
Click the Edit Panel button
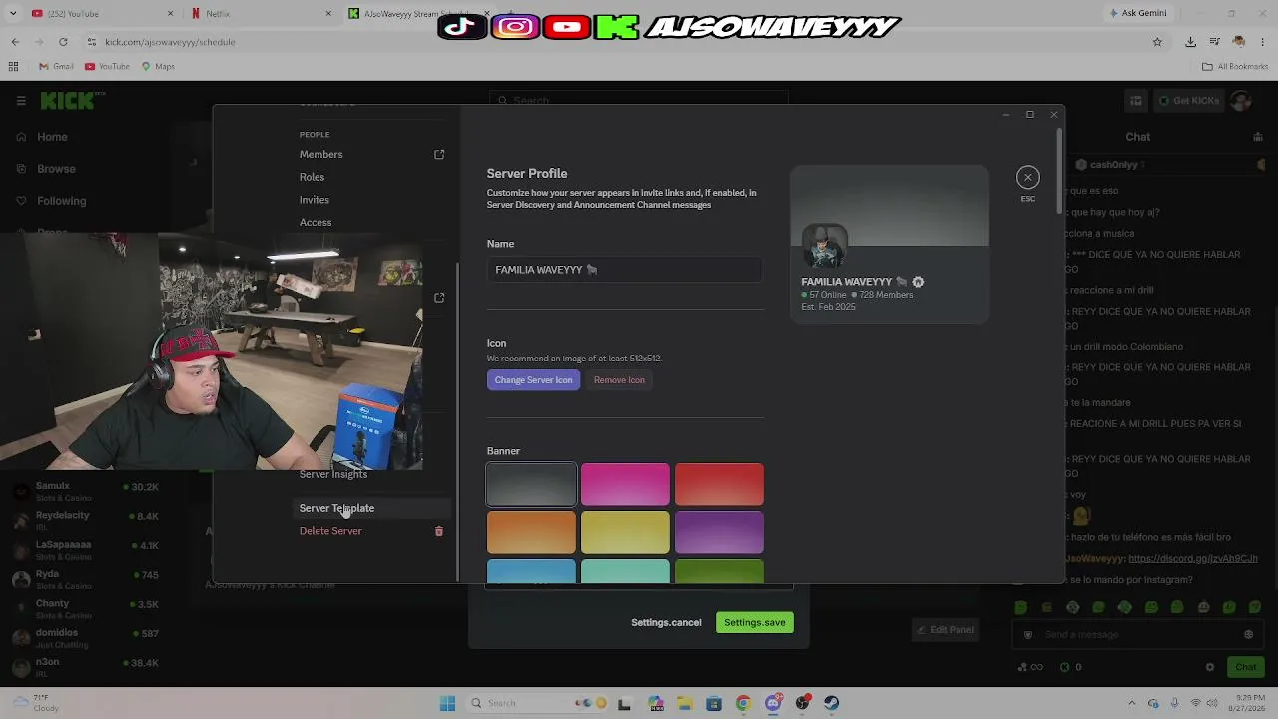[x=945, y=629]
